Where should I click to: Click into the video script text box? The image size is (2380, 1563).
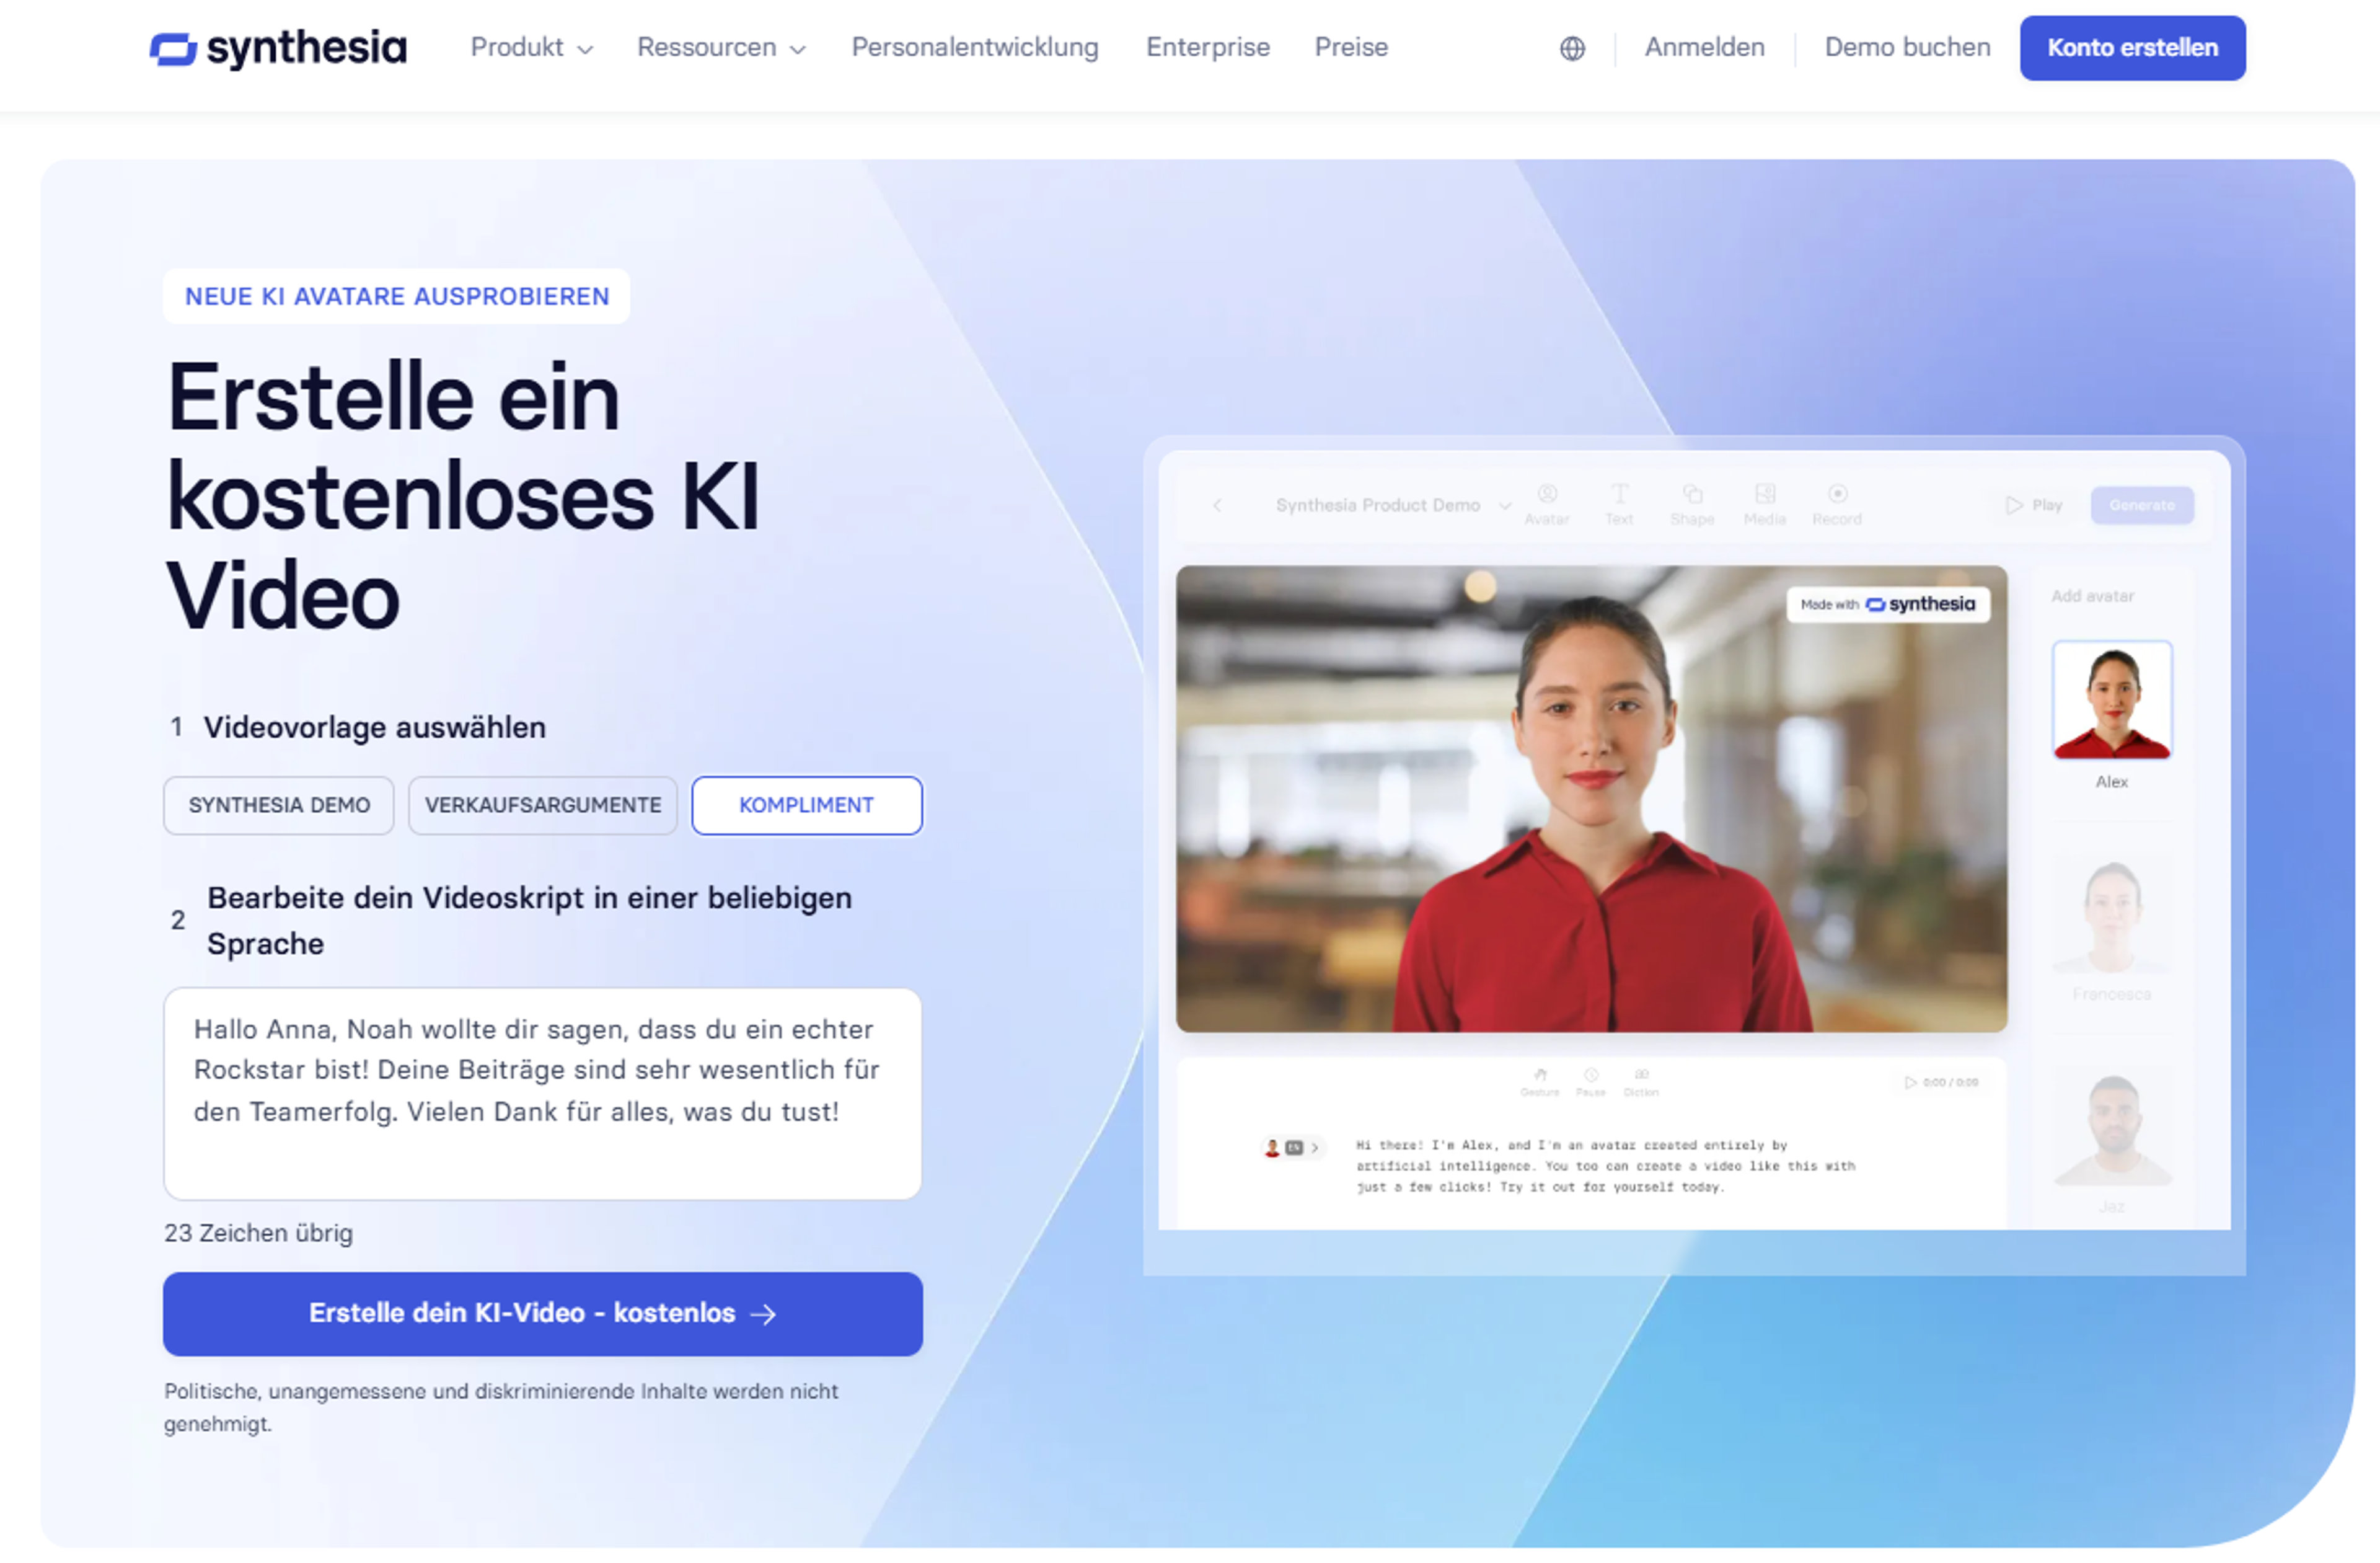point(543,1094)
